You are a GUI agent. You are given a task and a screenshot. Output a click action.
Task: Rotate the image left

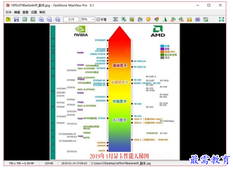point(173,19)
